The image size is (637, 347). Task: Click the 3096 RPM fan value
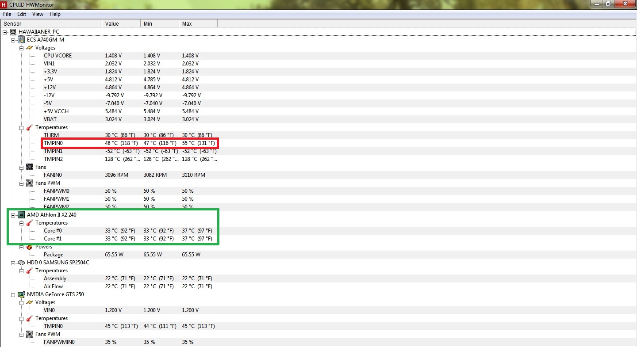pyautogui.click(x=116, y=175)
